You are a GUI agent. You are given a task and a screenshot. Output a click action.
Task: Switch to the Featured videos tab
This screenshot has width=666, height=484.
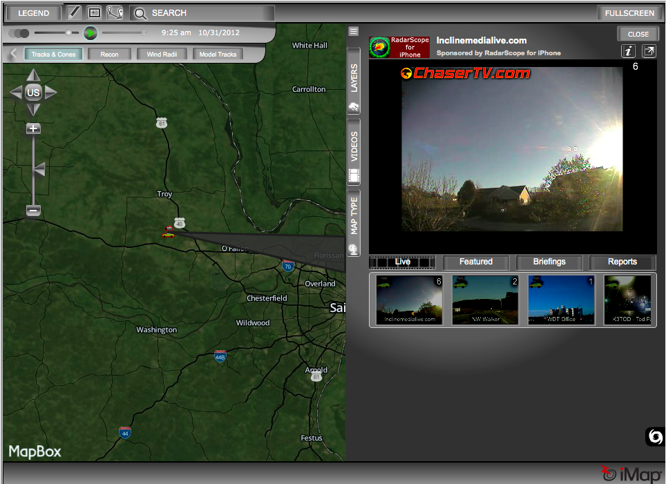(476, 262)
